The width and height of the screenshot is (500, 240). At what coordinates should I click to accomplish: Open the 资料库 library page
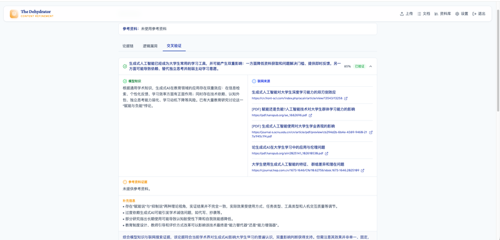pos(442,14)
